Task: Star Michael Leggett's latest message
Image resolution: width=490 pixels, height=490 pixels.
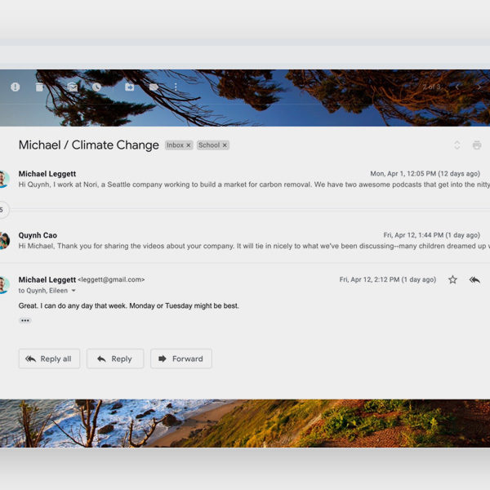Action: [452, 279]
